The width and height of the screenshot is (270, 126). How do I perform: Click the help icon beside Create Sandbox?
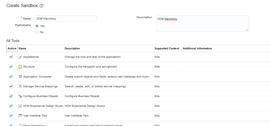[x=41, y=6]
